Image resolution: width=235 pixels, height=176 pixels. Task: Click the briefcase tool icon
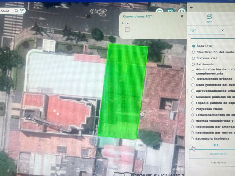159,11
